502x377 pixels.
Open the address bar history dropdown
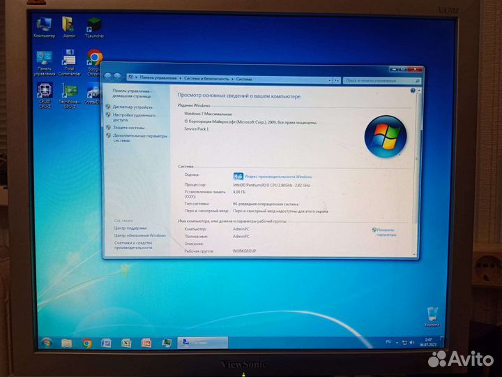click(x=330, y=80)
